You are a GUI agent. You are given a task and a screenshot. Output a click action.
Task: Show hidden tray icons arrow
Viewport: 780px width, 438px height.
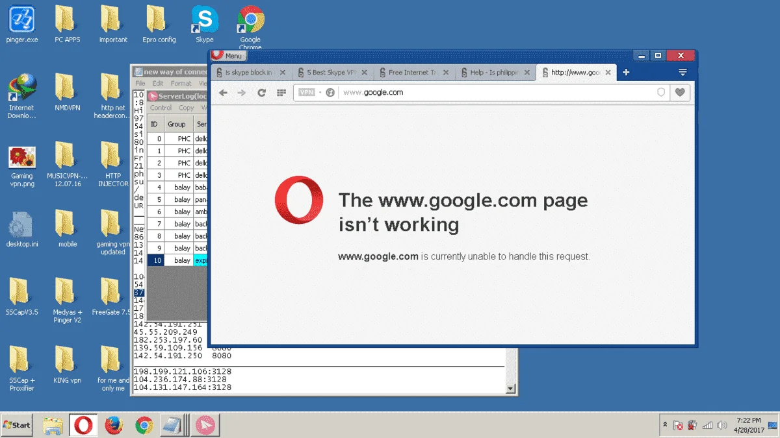[665, 426]
